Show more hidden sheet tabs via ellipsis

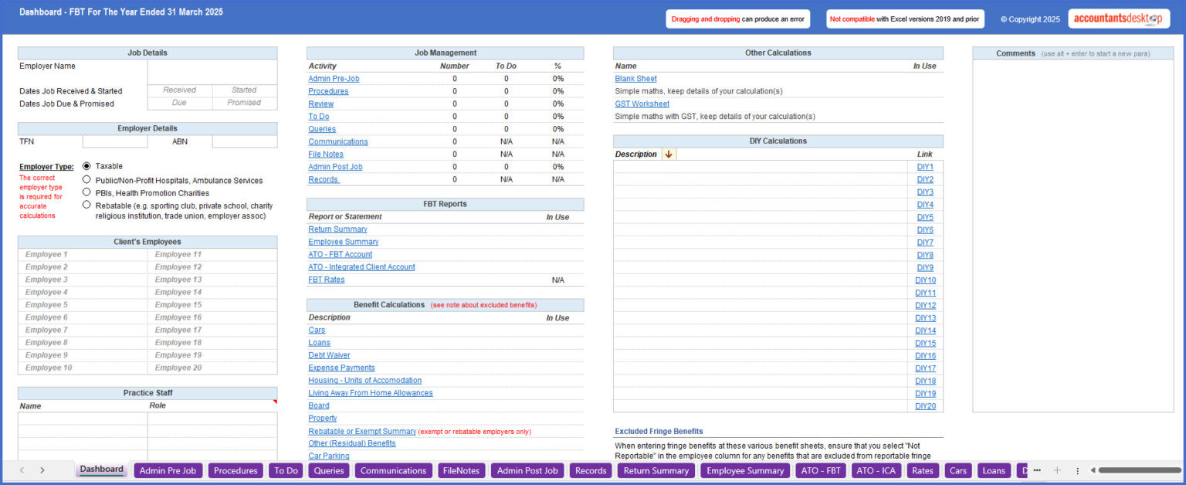coord(1037,470)
